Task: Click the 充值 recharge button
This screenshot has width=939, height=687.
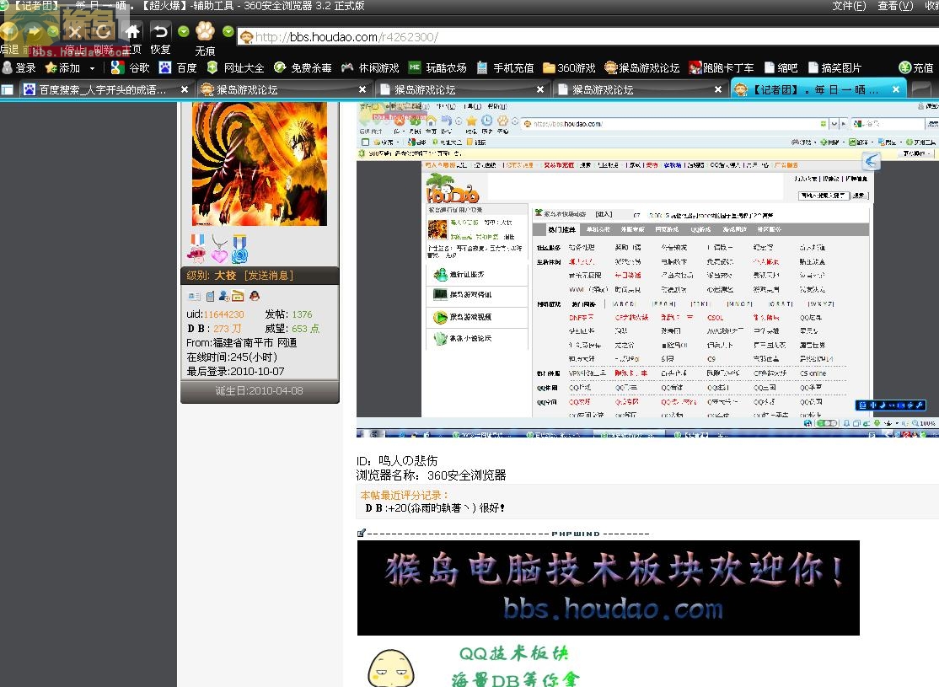Action: [916, 67]
